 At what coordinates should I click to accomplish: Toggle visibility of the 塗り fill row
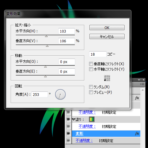(x=68, y=119)
